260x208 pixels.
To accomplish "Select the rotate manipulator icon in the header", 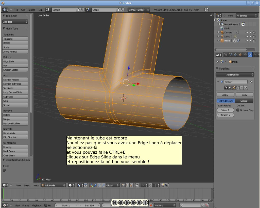I will 99,185.
